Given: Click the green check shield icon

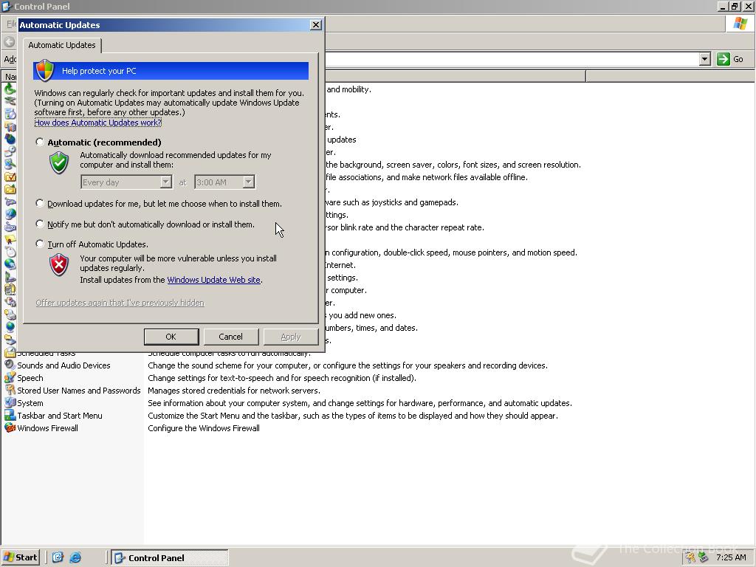Looking at the screenshot, I should (x=59, y=162).
